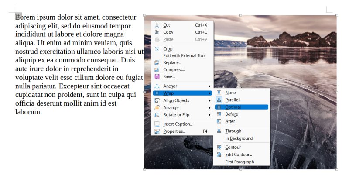The width and height of the screenshot is (349, 179).
Task: Open Properties... menu entry
Action: pos(182,131)
